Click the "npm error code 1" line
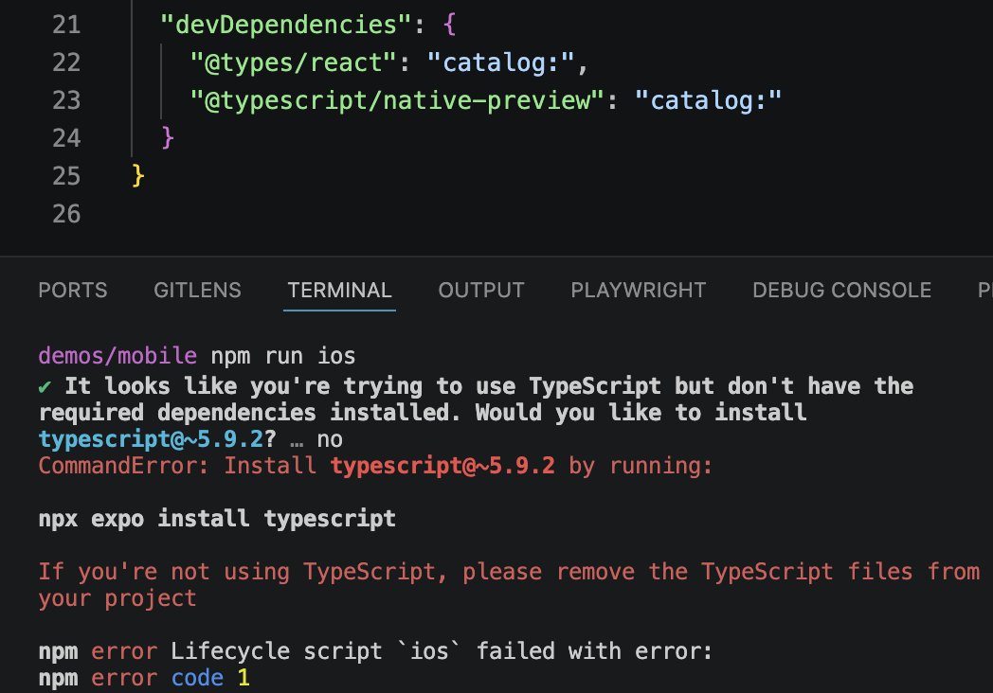The image size is (993, 693). click(144, 678)
